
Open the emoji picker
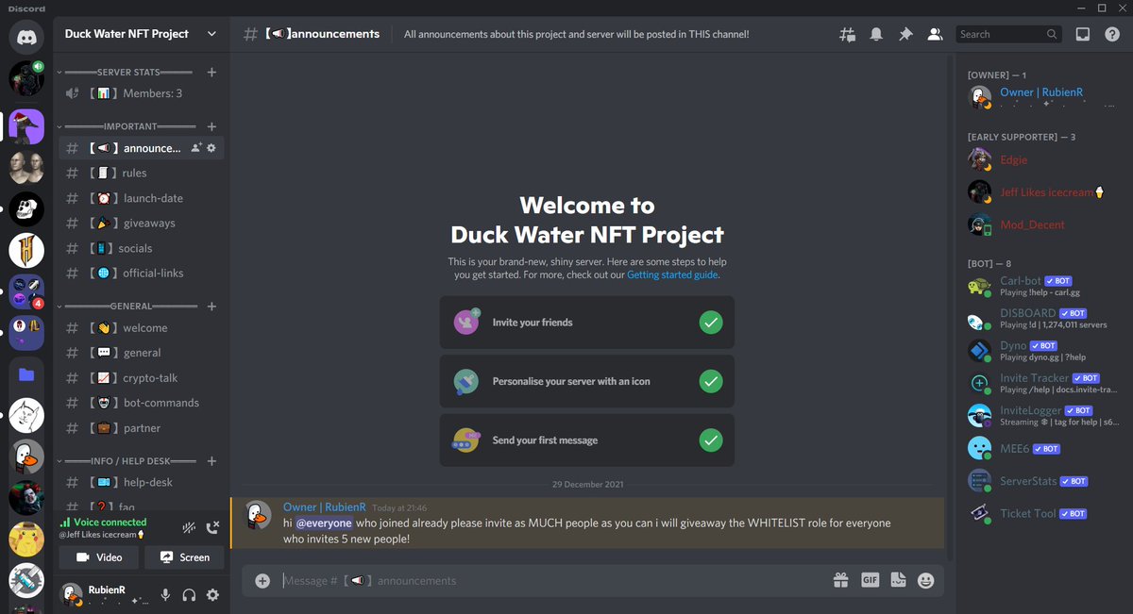click(x=925, y=581)
